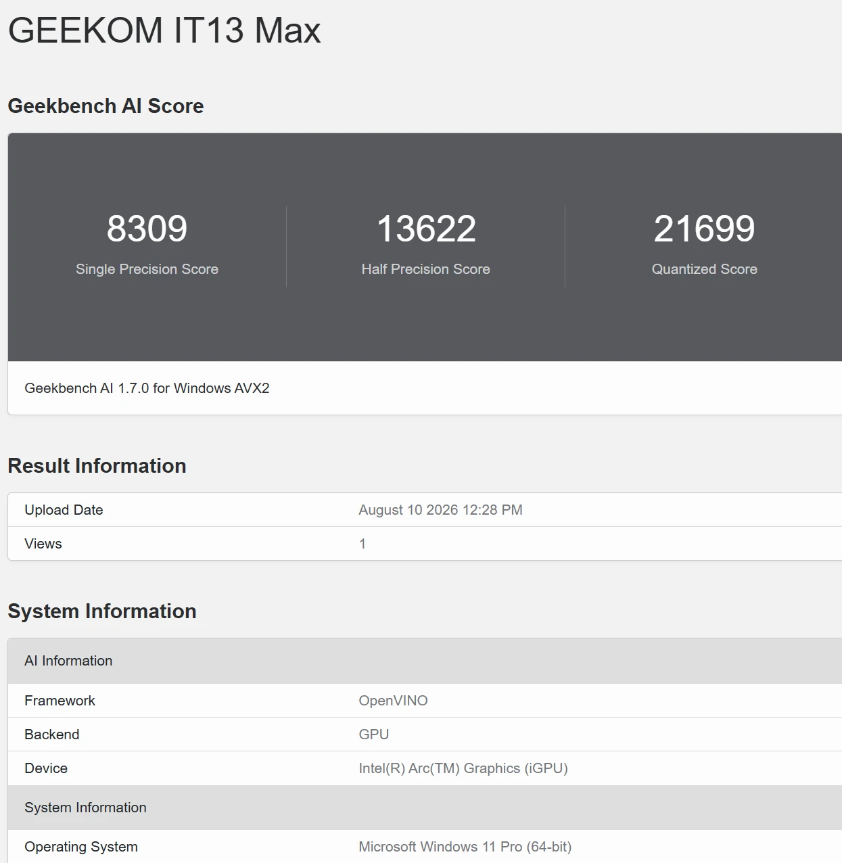Screen dimensions: 842x863
Task: Click the 'OpenVINO' framework value
Action: point(393,701)
